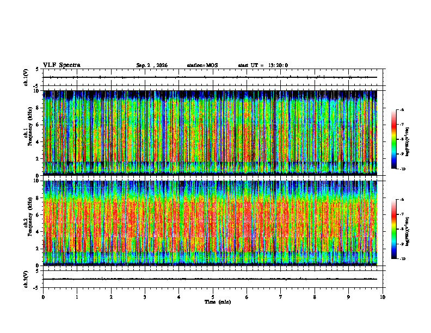Click the 5 minute tick label
The height and width of the screenshot is (333, 431).
pyautogui.click(x=213, y=297)
